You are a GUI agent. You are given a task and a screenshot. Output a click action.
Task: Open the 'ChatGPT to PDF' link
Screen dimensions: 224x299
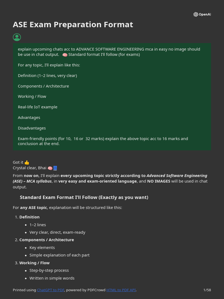point(50,290)
